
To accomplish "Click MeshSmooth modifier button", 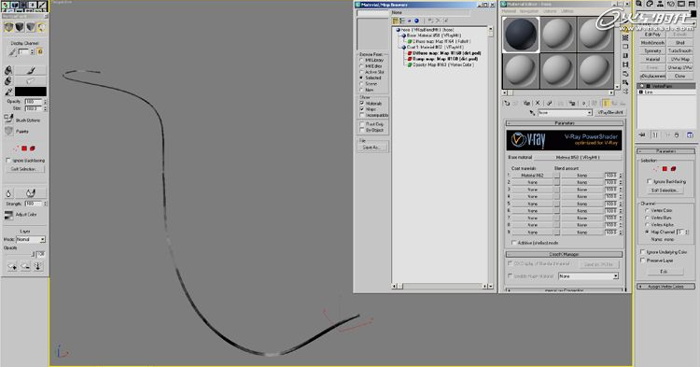I will 652,43.
